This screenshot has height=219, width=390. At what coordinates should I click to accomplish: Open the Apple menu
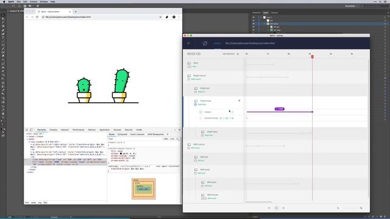click(x=4, y=1)
